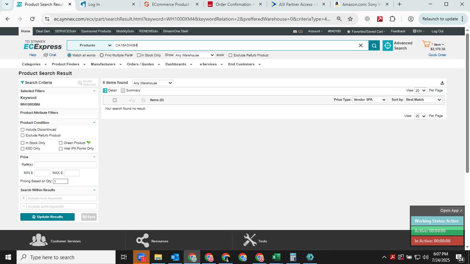Switch to Amazon.com Sony browser tab
The height and width of the screenshot is (264, 470).
click(x=361, y=4)
